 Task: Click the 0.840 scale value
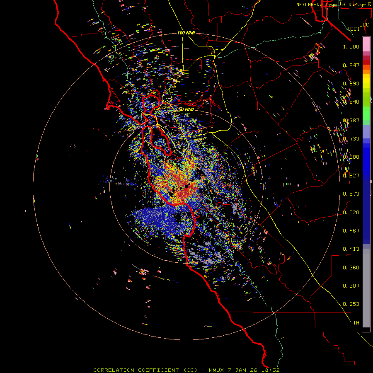351,102
